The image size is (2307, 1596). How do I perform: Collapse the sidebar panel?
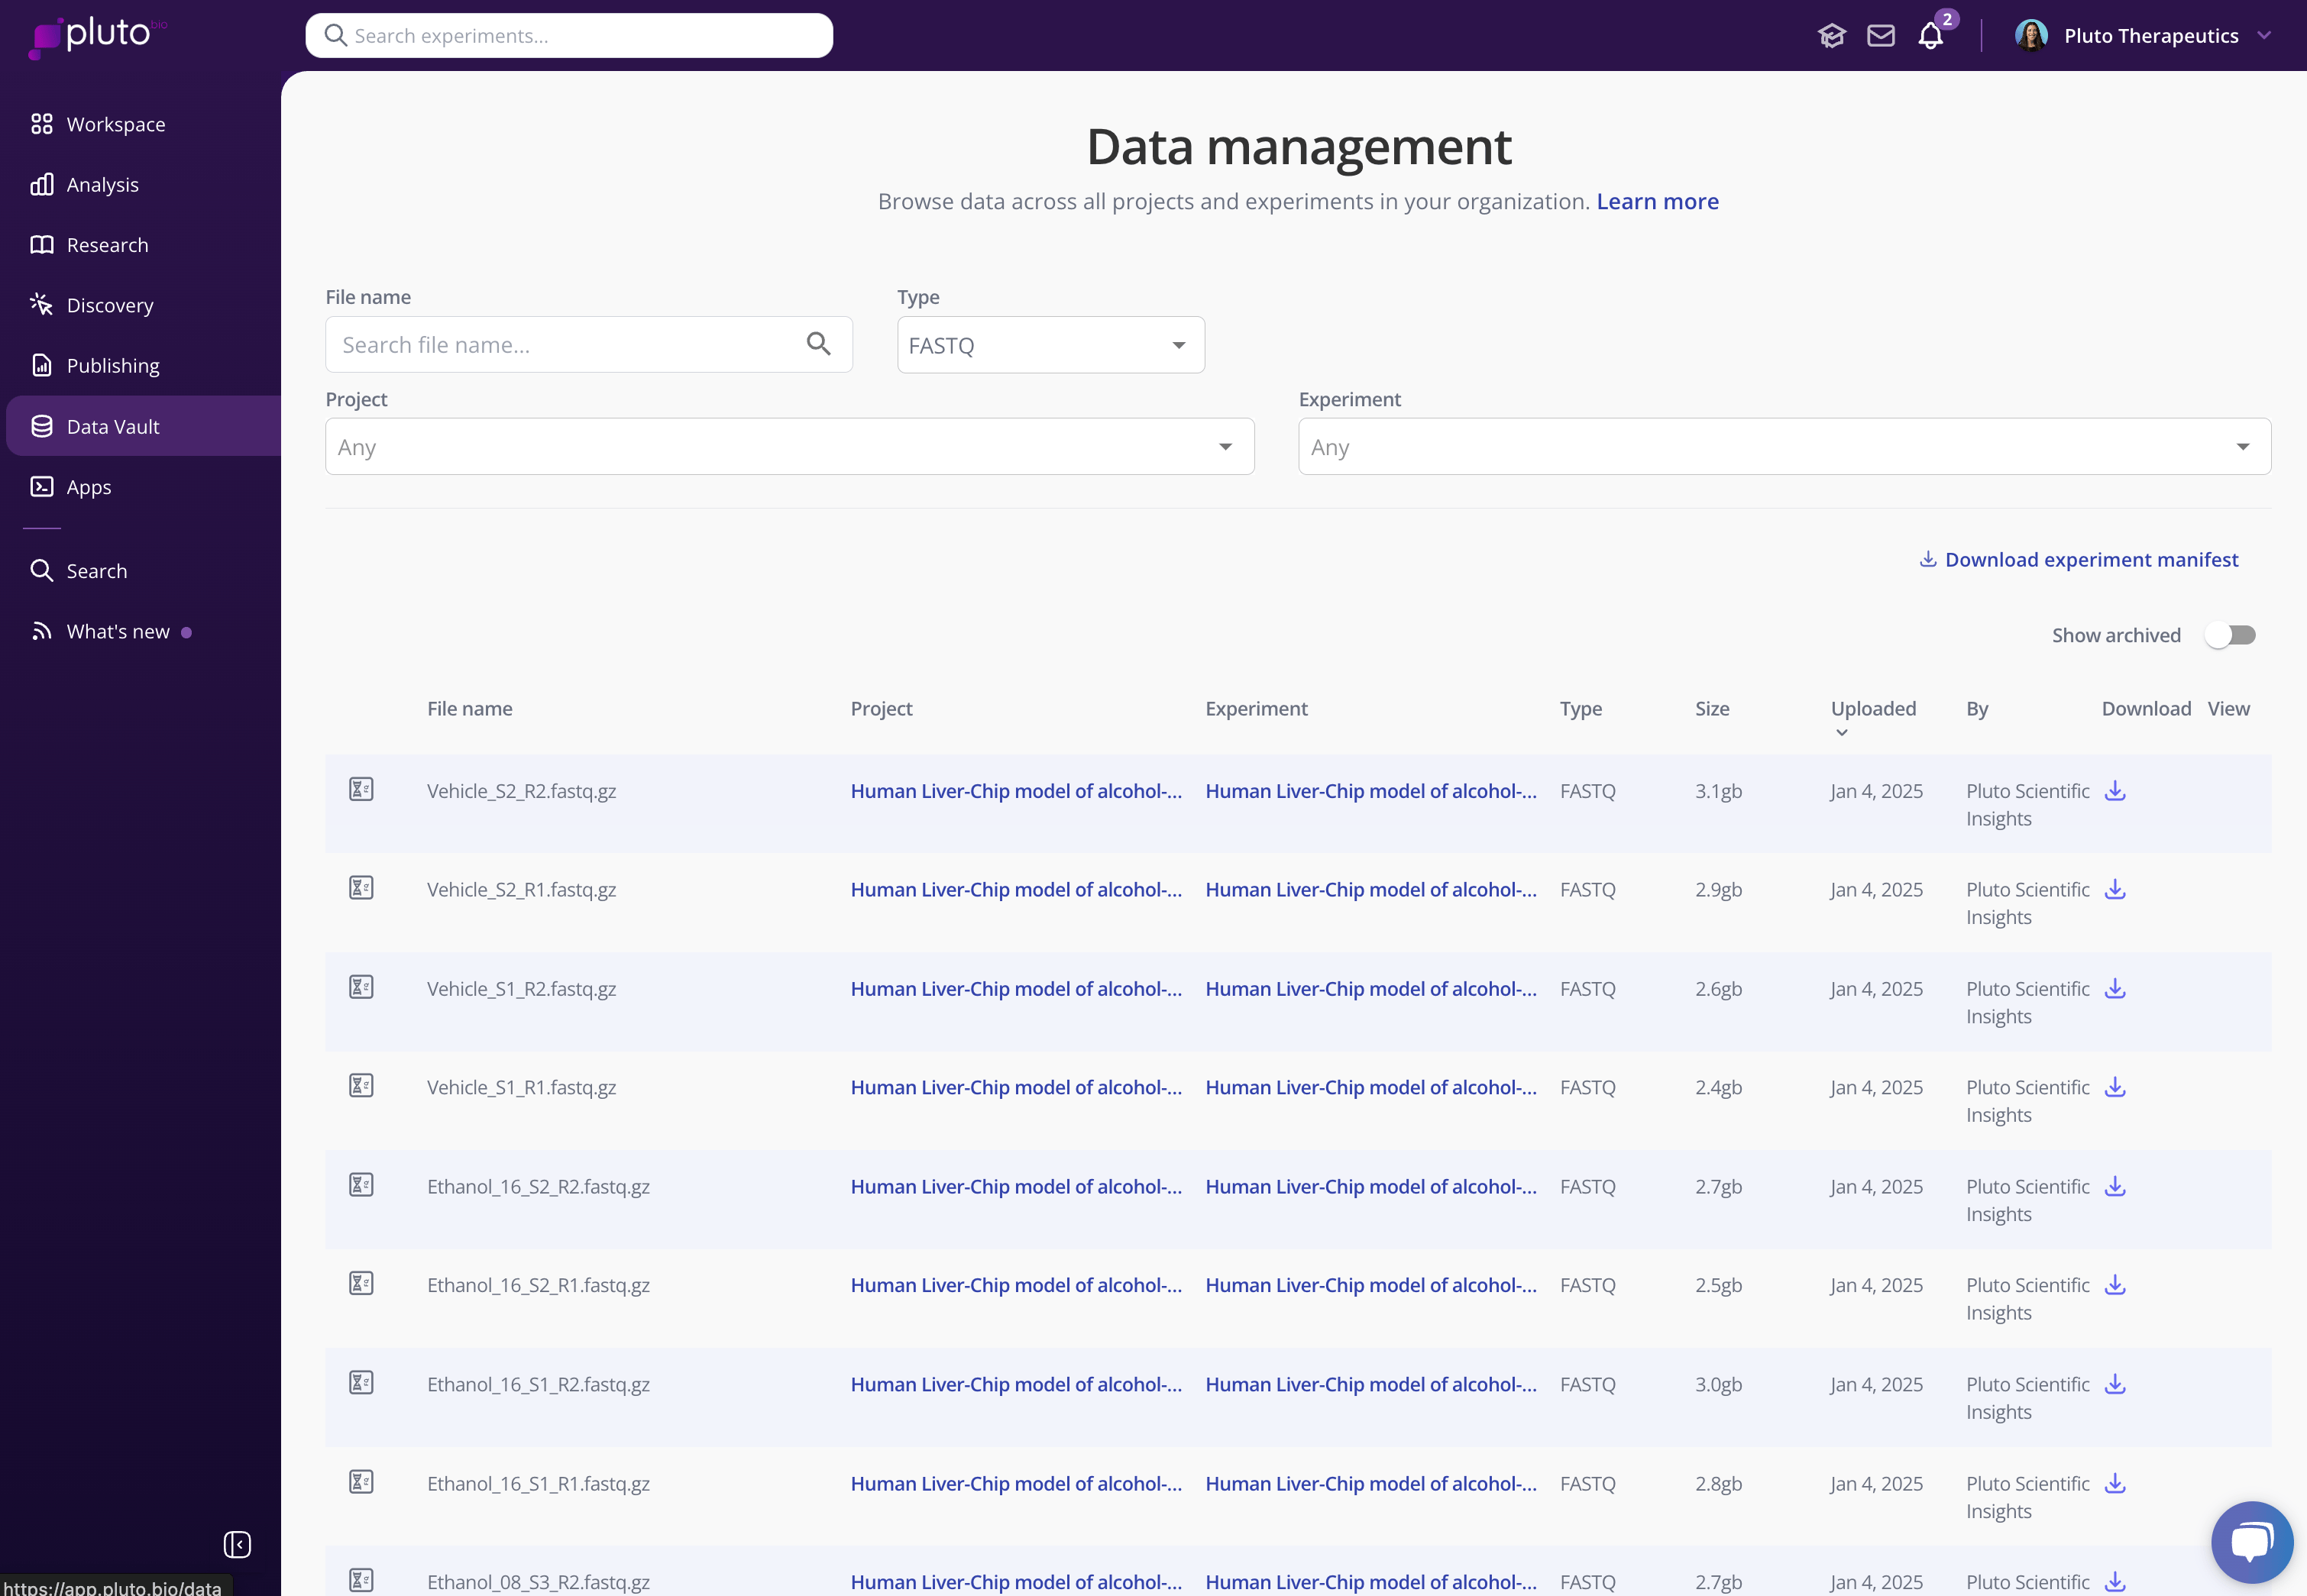(x=237, y=1544)
